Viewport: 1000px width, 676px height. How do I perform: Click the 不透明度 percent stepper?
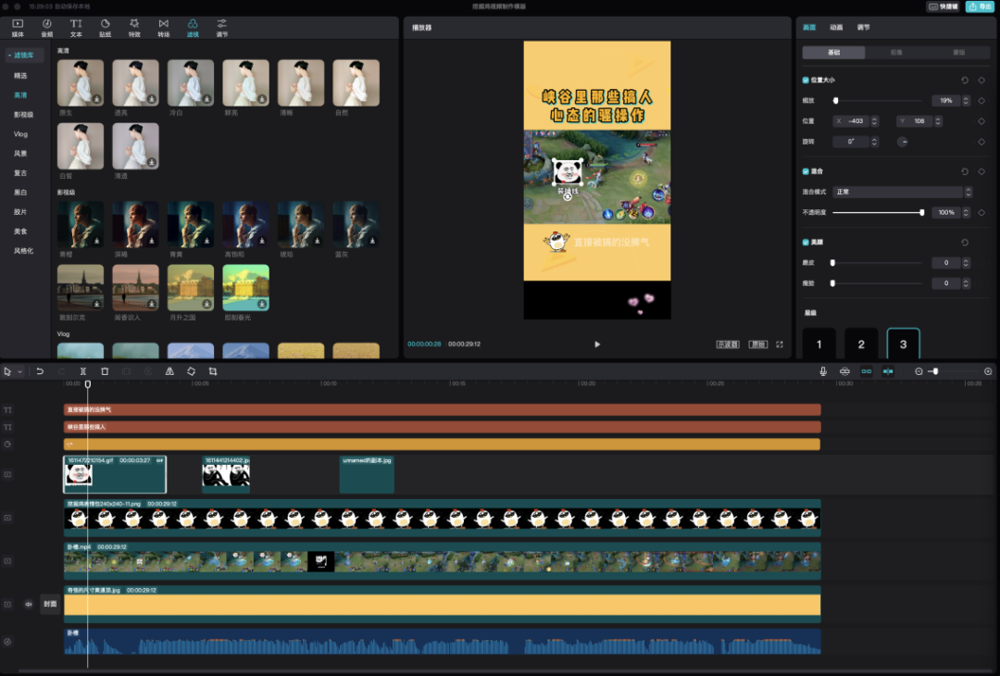966,212
